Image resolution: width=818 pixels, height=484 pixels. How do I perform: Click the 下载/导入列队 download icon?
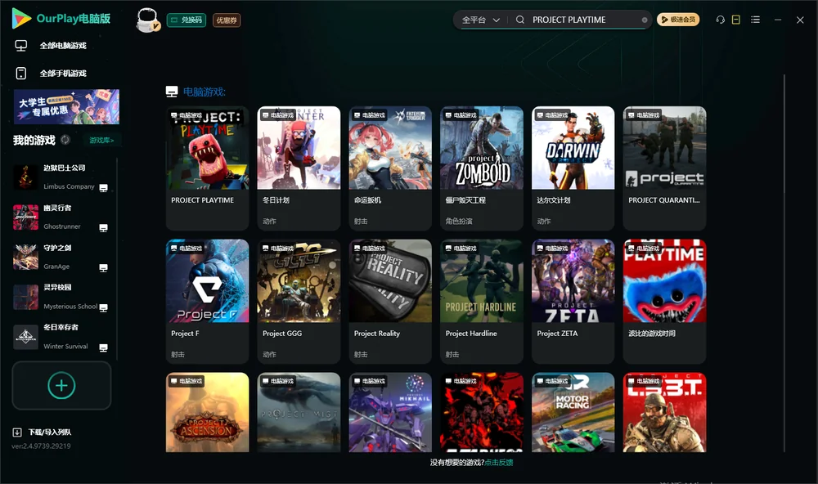tap(17, 432)
